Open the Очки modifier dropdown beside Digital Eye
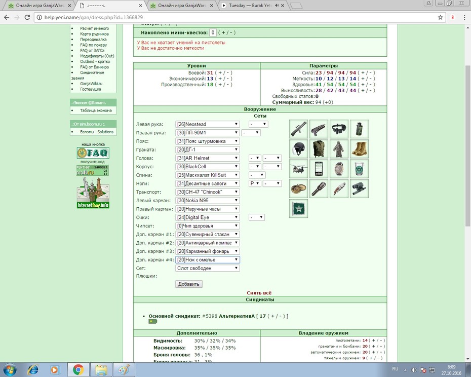 click(x=257, y=217)
